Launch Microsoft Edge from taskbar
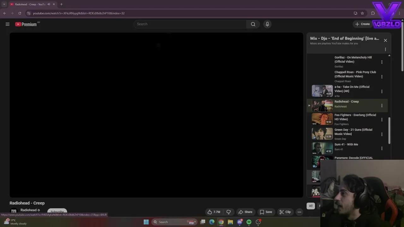This screenshot has height=227, width=404. 212,222
